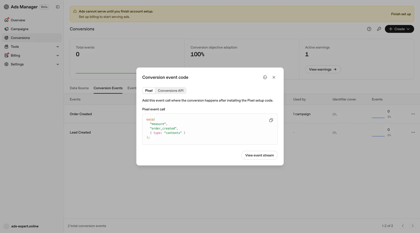Close the Conversion event code dialog

[274, 77]
